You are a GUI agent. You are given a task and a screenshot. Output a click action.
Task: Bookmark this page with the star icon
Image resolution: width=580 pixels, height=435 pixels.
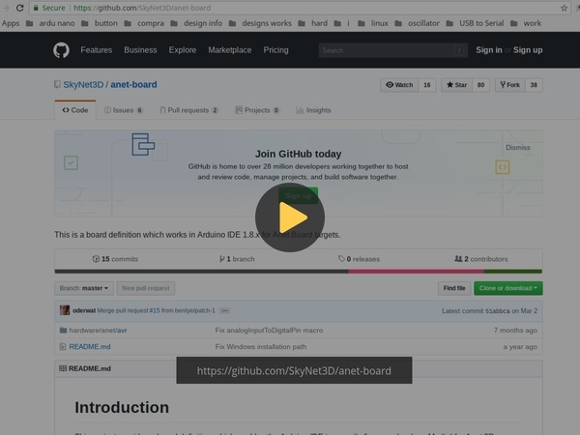[x=565, y=8]
